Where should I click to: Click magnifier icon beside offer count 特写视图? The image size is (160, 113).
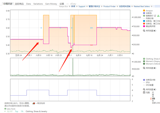[144, 89]
